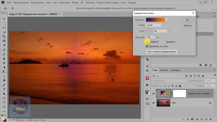This screenshot has height=122, width=217.
Task: Select the Brush tool
Action: click(x=4, y=54)
